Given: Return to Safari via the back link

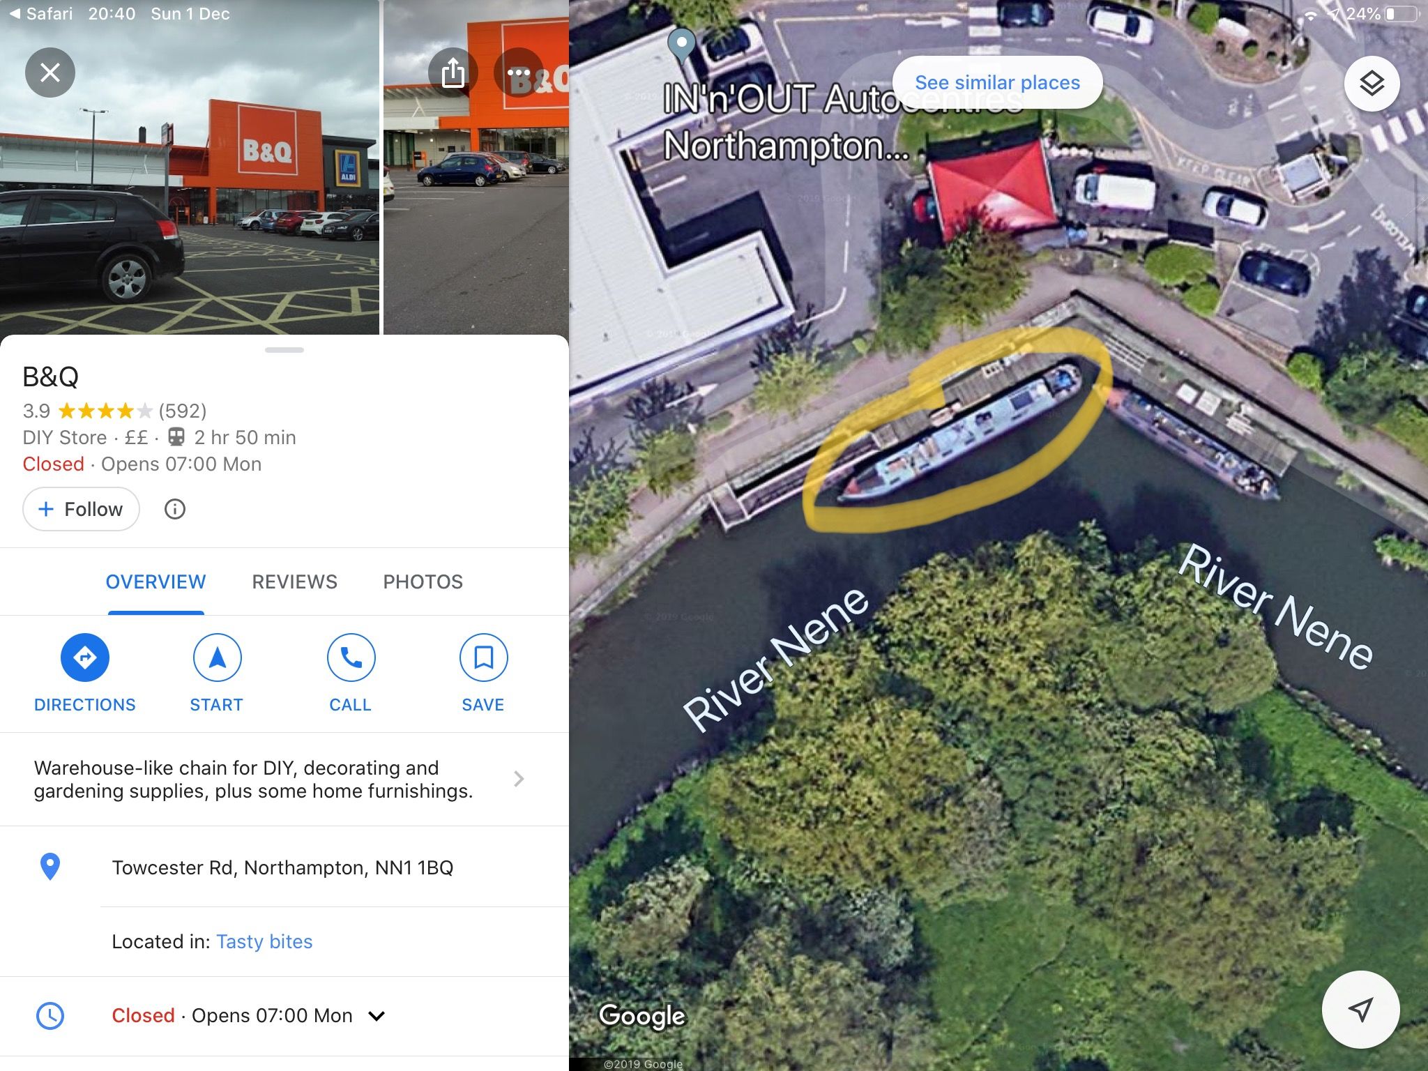Looking at the screenshot, I should pyautogui.click(x=41, y=14).
